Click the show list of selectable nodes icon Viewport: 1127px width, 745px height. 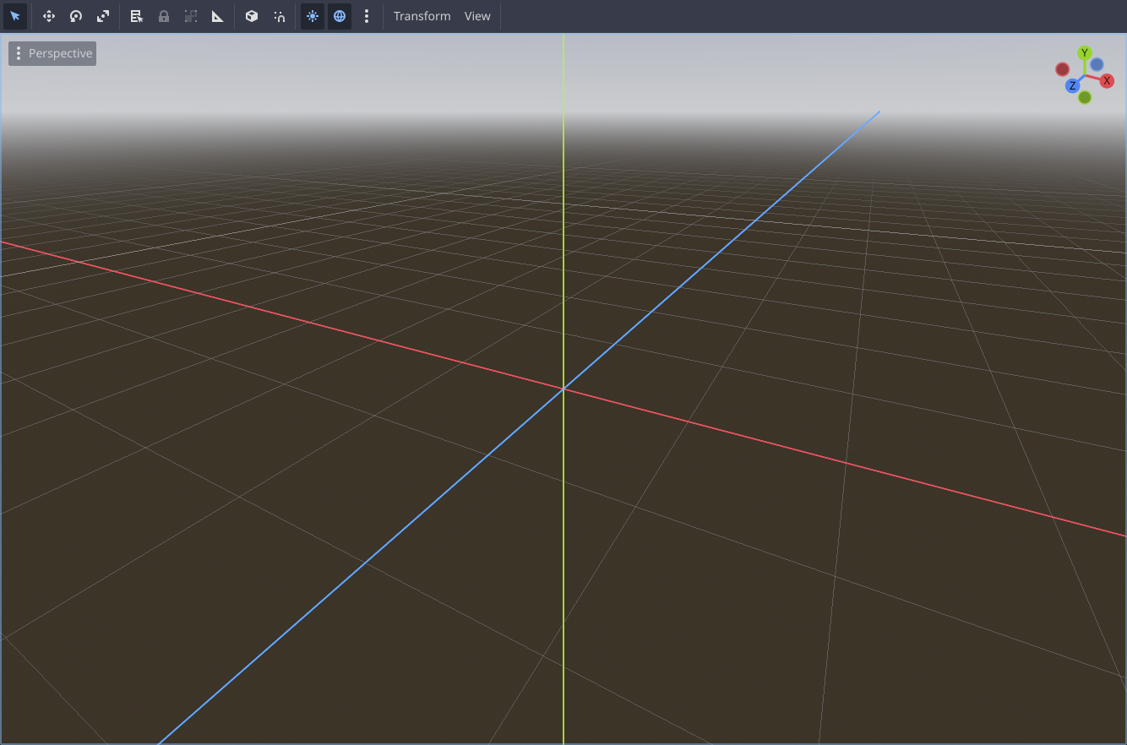137,16
